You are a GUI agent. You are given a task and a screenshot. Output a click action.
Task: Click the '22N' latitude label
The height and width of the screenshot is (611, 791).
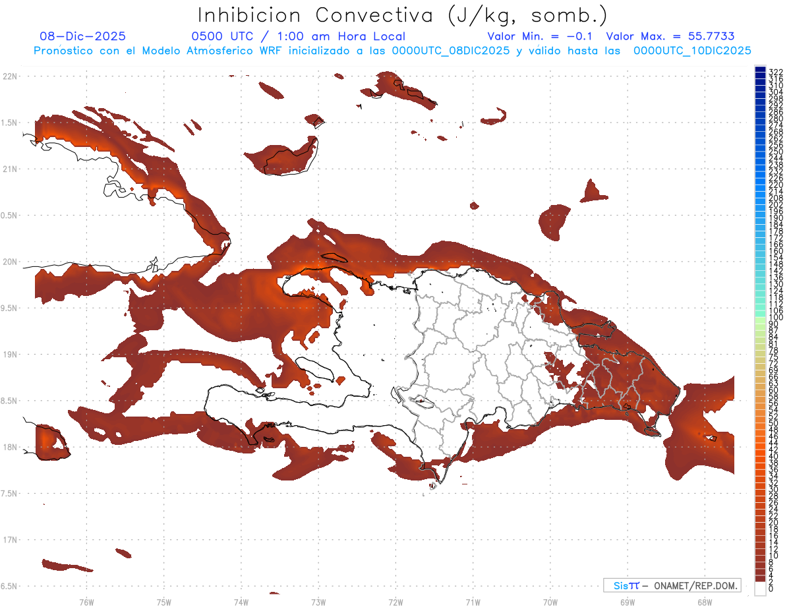9,76
